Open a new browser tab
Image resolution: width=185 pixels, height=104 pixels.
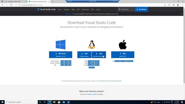pyautogui.click(x=52, y=1)
